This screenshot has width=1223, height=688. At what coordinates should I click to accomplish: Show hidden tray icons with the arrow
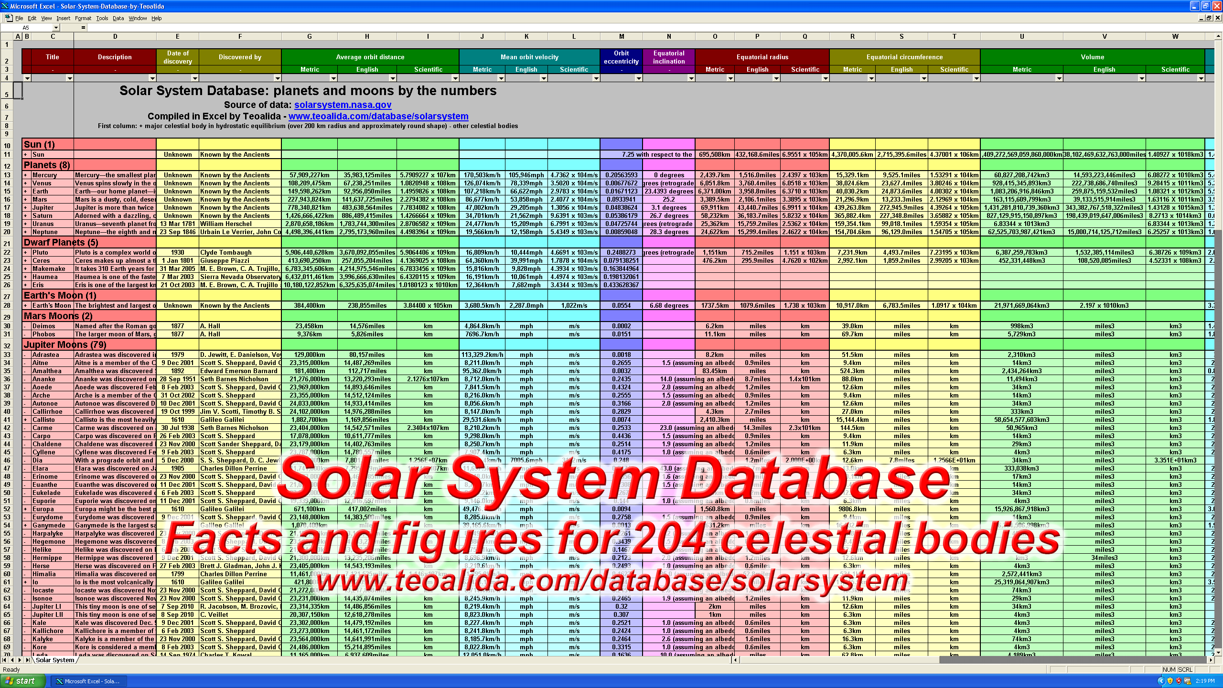1161,681
